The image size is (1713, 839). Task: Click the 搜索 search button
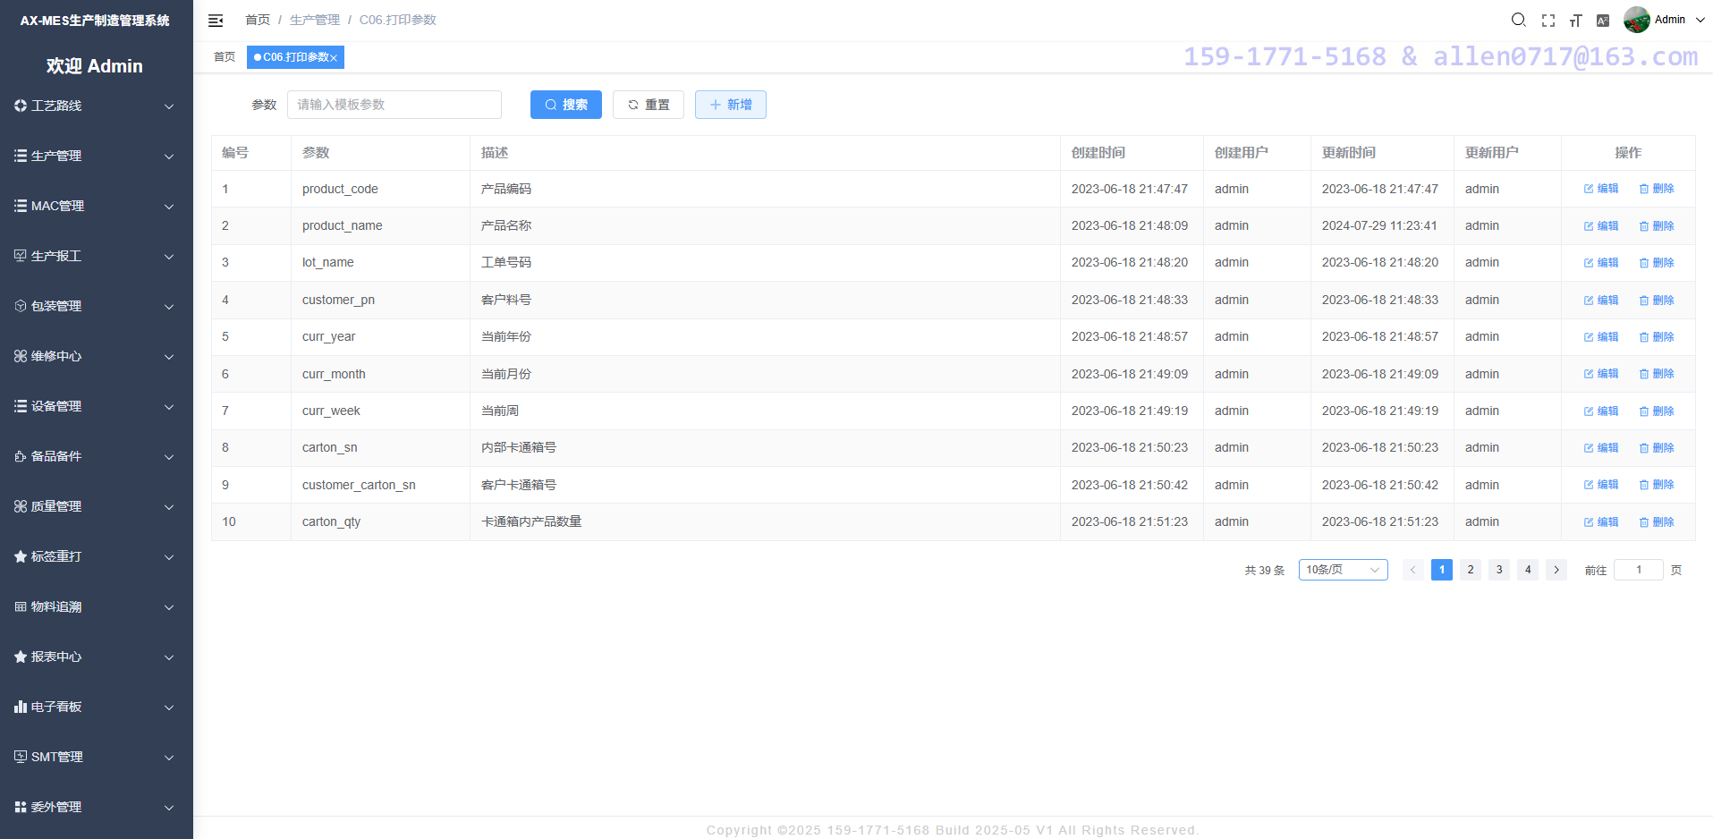point(566,105)
